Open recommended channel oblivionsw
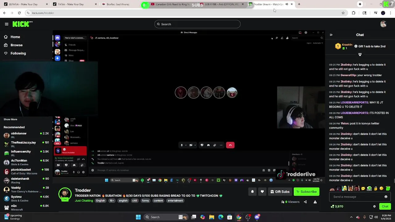The height and width of the screenshot is (222, 395). click(26, 135)
